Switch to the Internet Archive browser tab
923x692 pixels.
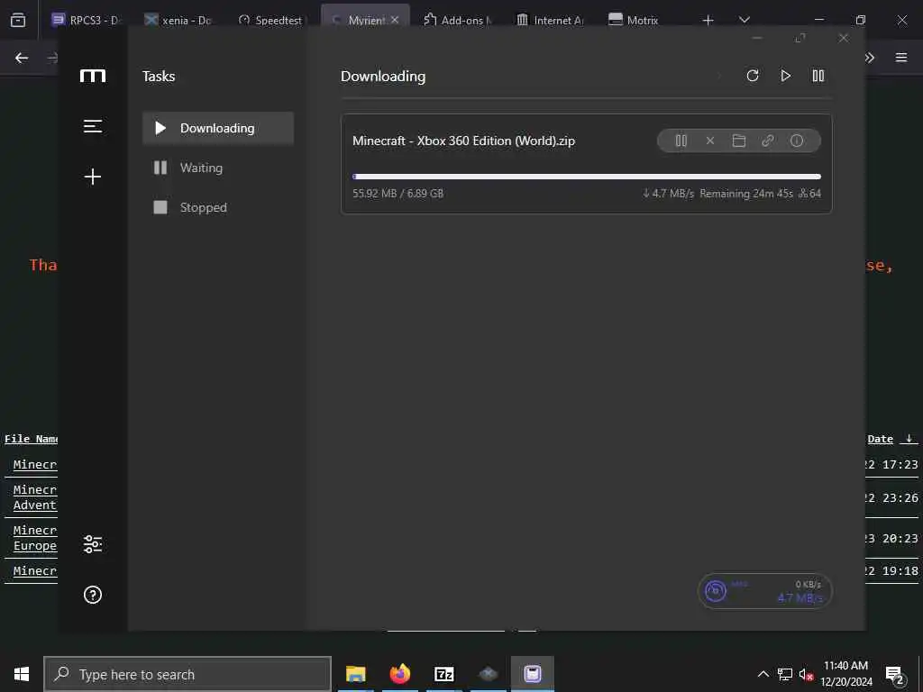(550, 20)
